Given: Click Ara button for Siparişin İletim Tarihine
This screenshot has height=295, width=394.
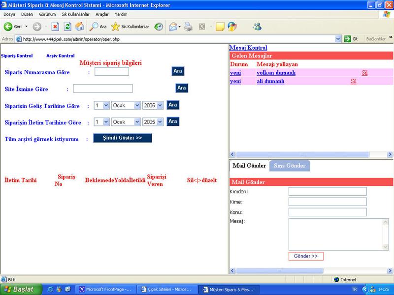Looking at the screenshot, I should pos(173,121).
